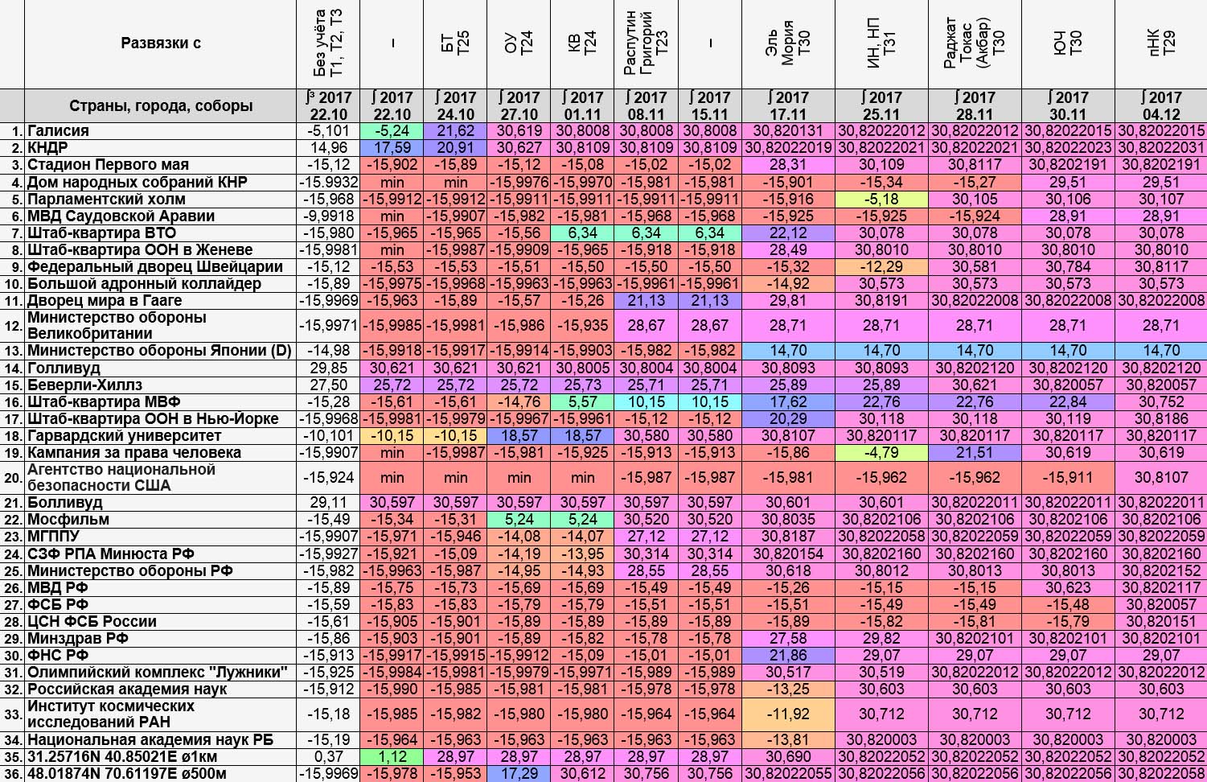Select the '2017 04.12' date header
Image resolution: width=1207 pixels, height=782 pixels.
(1161, 105)
